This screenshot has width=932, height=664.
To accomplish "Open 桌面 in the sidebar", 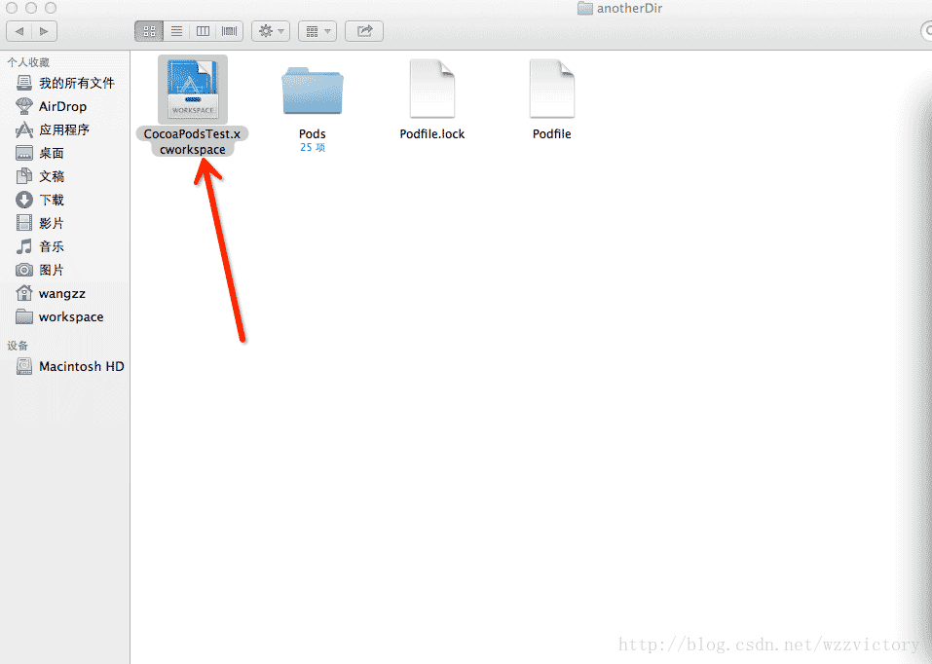I will [65, 153].
